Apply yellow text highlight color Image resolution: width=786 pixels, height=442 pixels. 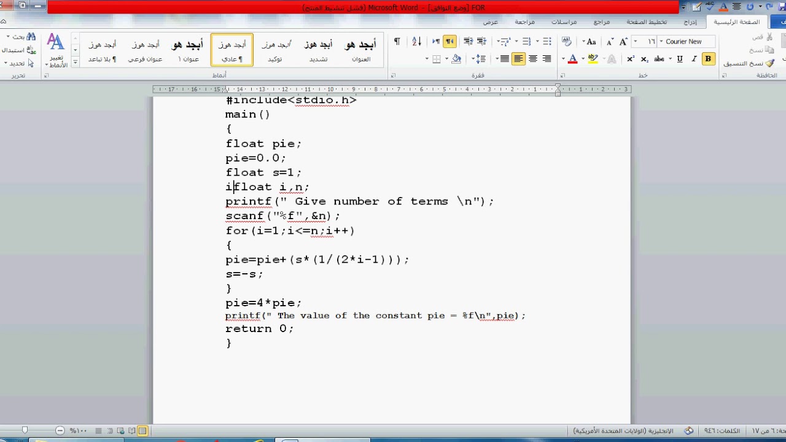[x=592, y=59]
